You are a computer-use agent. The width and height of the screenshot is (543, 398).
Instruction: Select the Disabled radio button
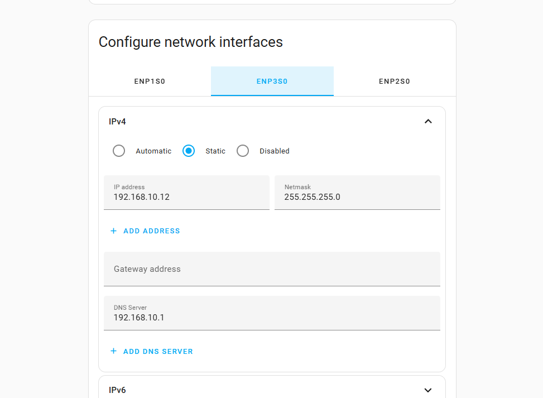[243, 151]
